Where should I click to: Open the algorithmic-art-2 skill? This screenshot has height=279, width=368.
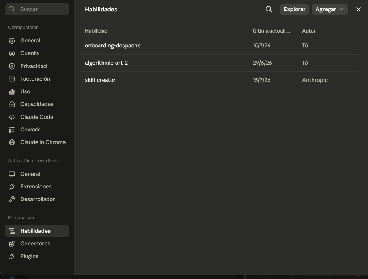click(106, 63)
